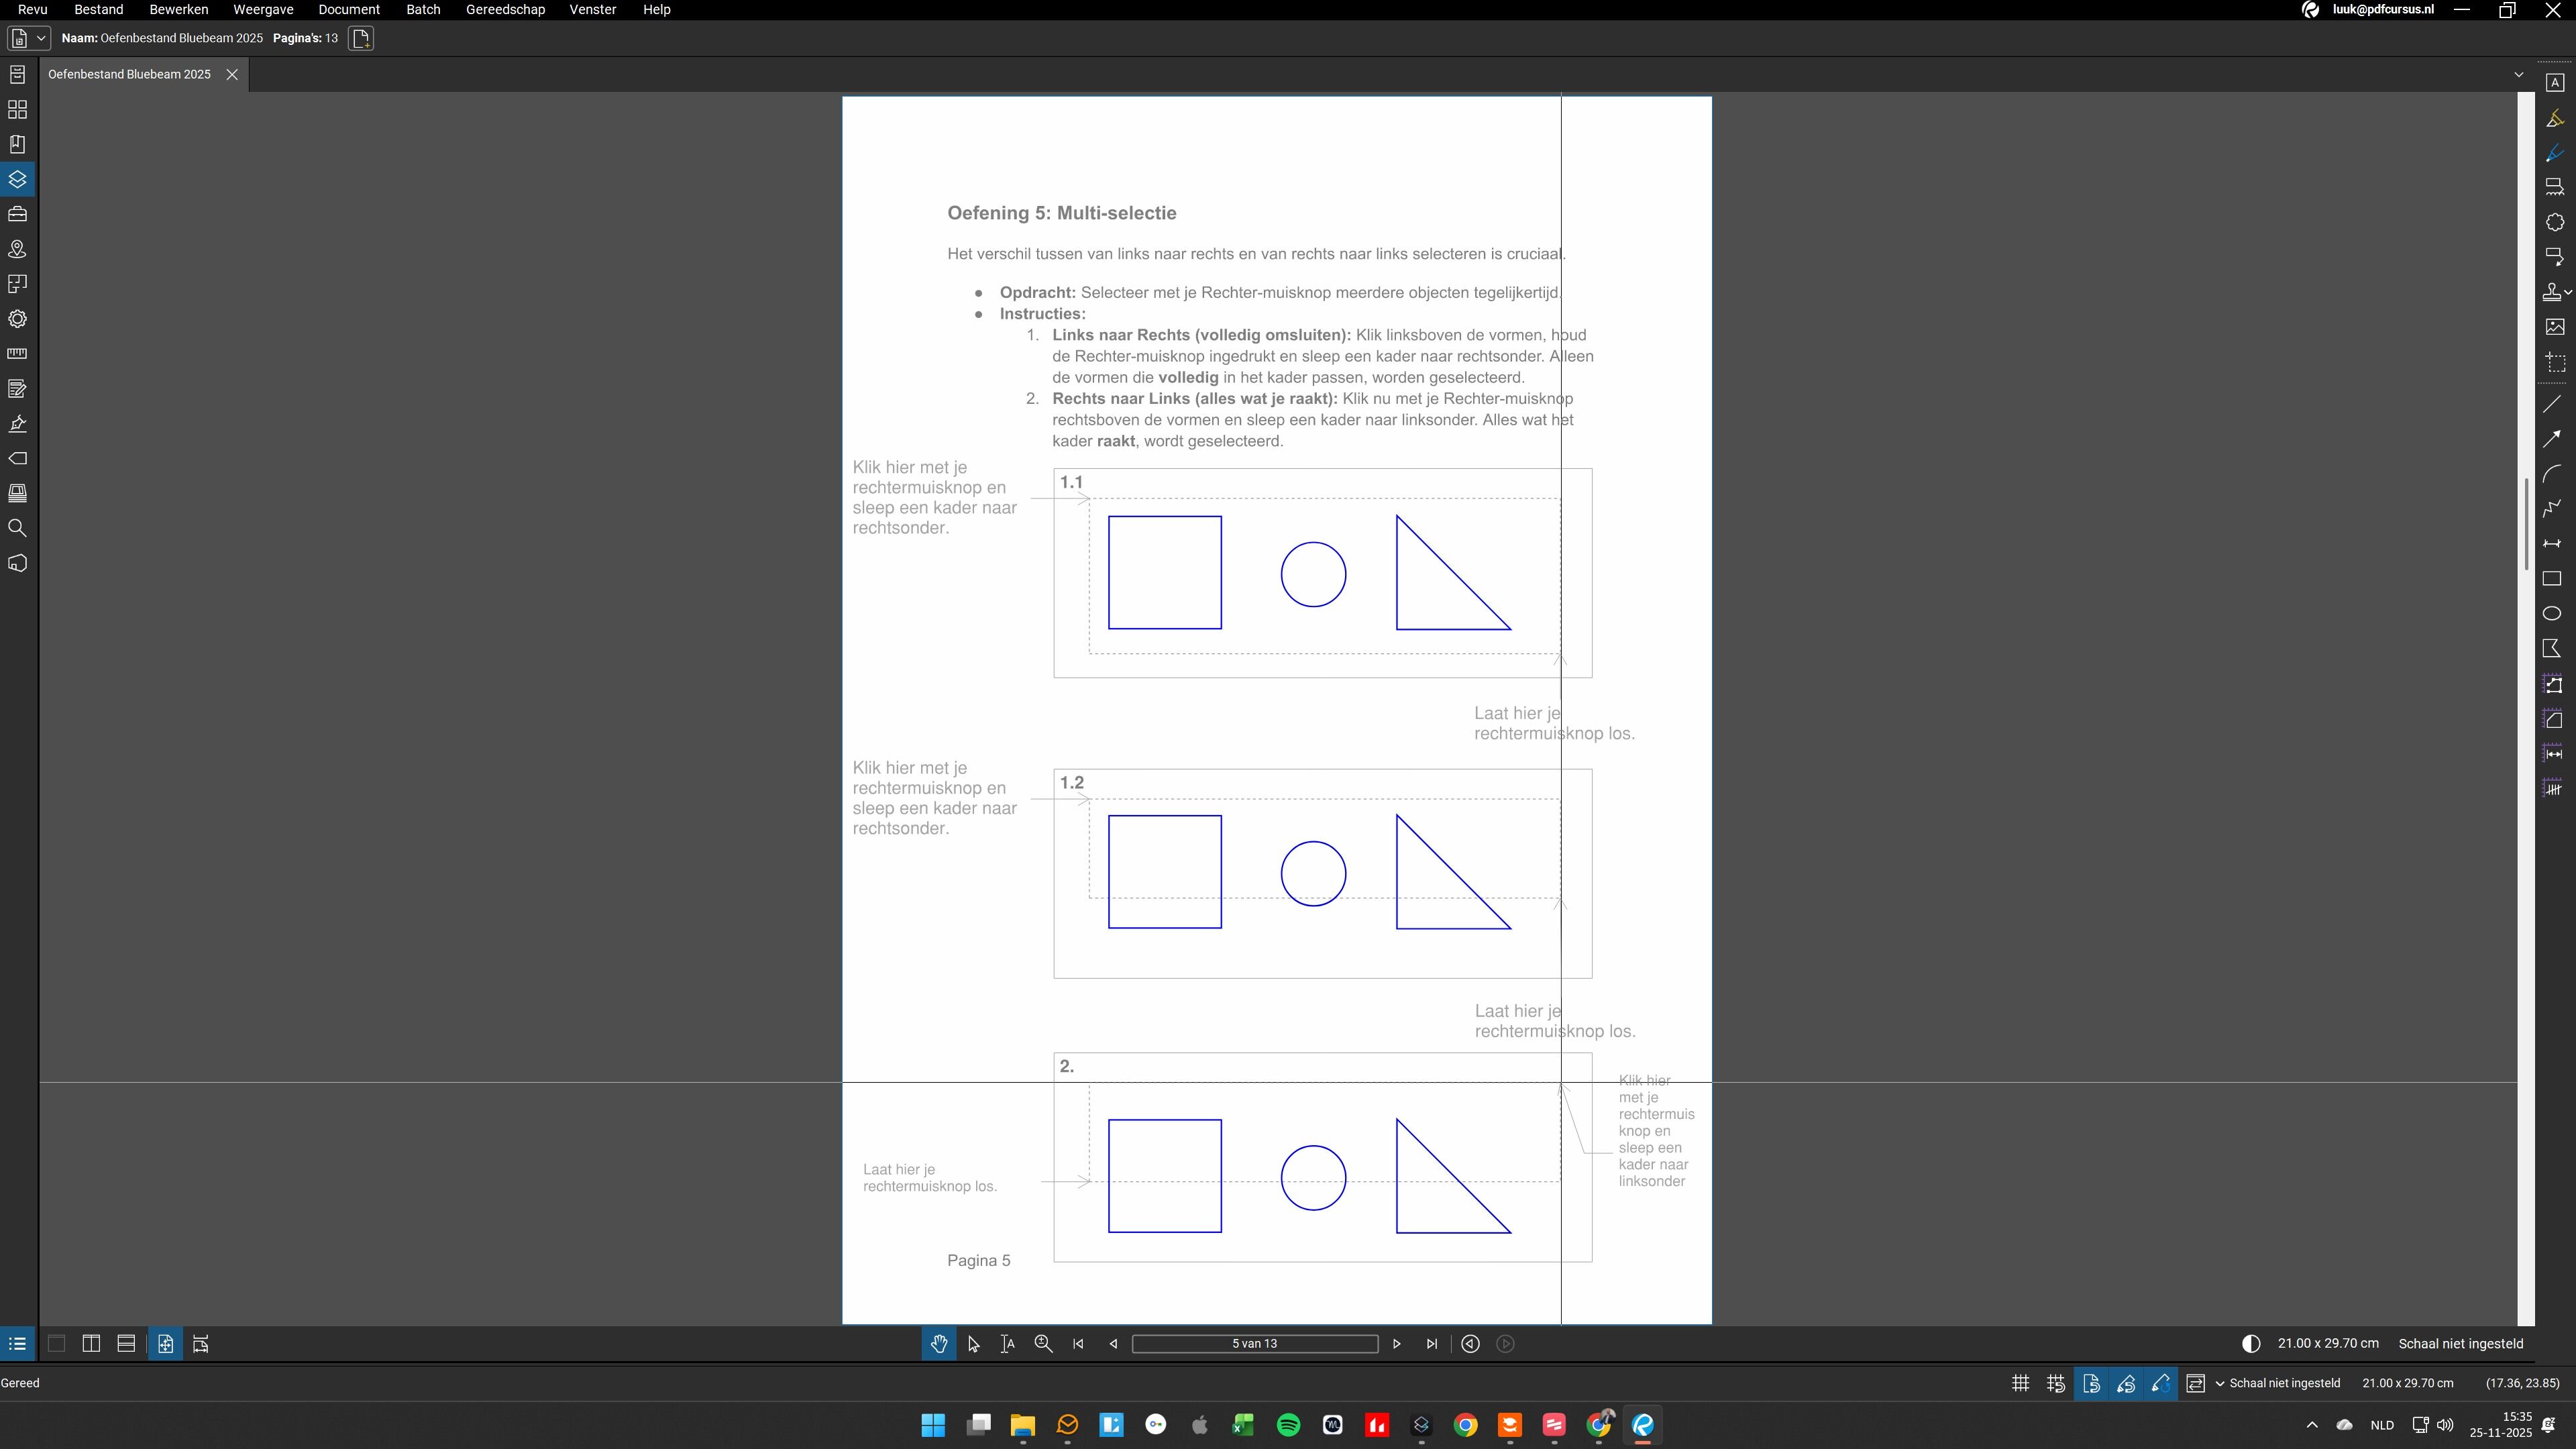Open the Search panel magnifier icon
Image resolution: width=2576 pixels, height=1449 pixels.
pos(17,528)
